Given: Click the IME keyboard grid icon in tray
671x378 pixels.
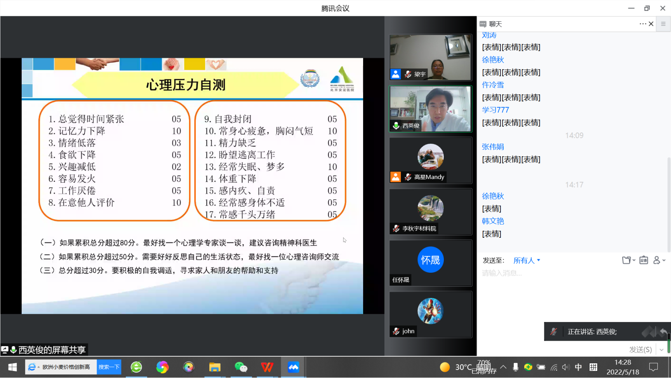Looking at the screenshot, I should tap(593, 367).
